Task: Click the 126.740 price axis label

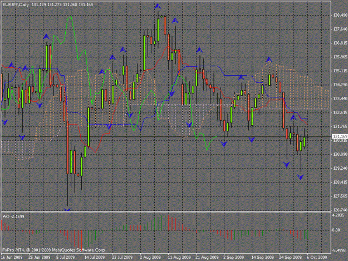Action: point(340,210)
